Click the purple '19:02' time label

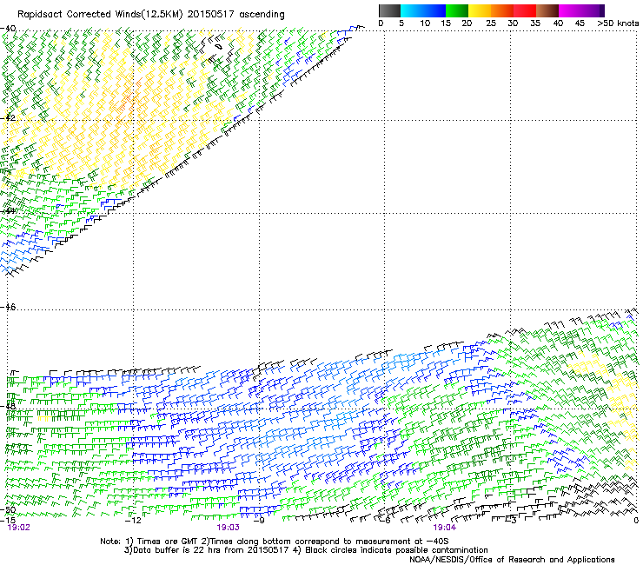[x=19, y=528]
